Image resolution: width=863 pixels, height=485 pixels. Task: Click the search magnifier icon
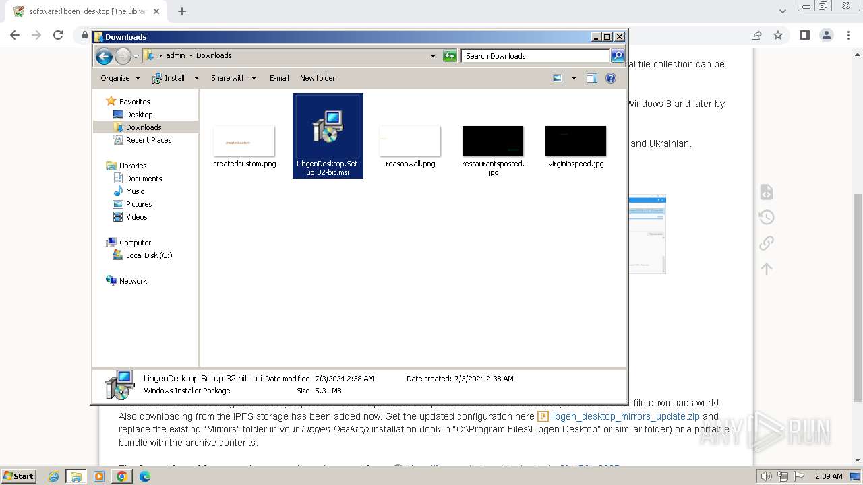pos(618,56)
